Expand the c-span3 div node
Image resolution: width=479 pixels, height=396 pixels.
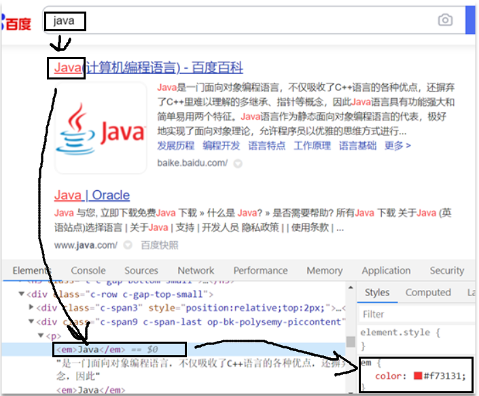tap(31, 307)
